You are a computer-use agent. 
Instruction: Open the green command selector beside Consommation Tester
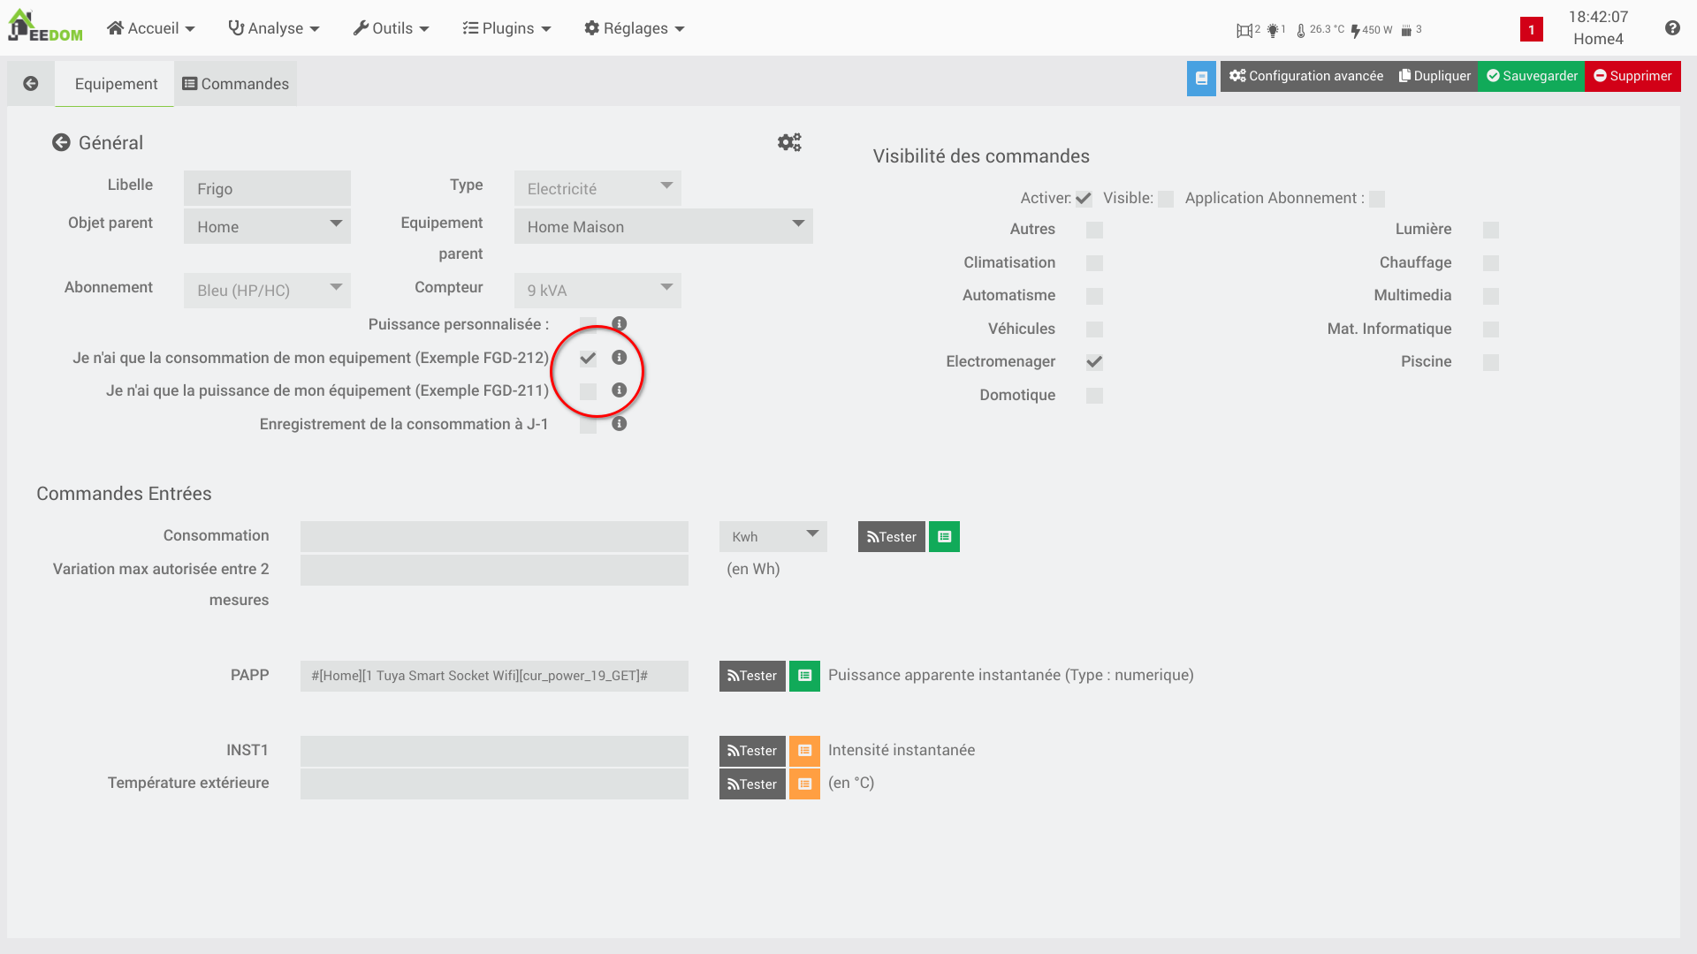click(x=943, y=536)
